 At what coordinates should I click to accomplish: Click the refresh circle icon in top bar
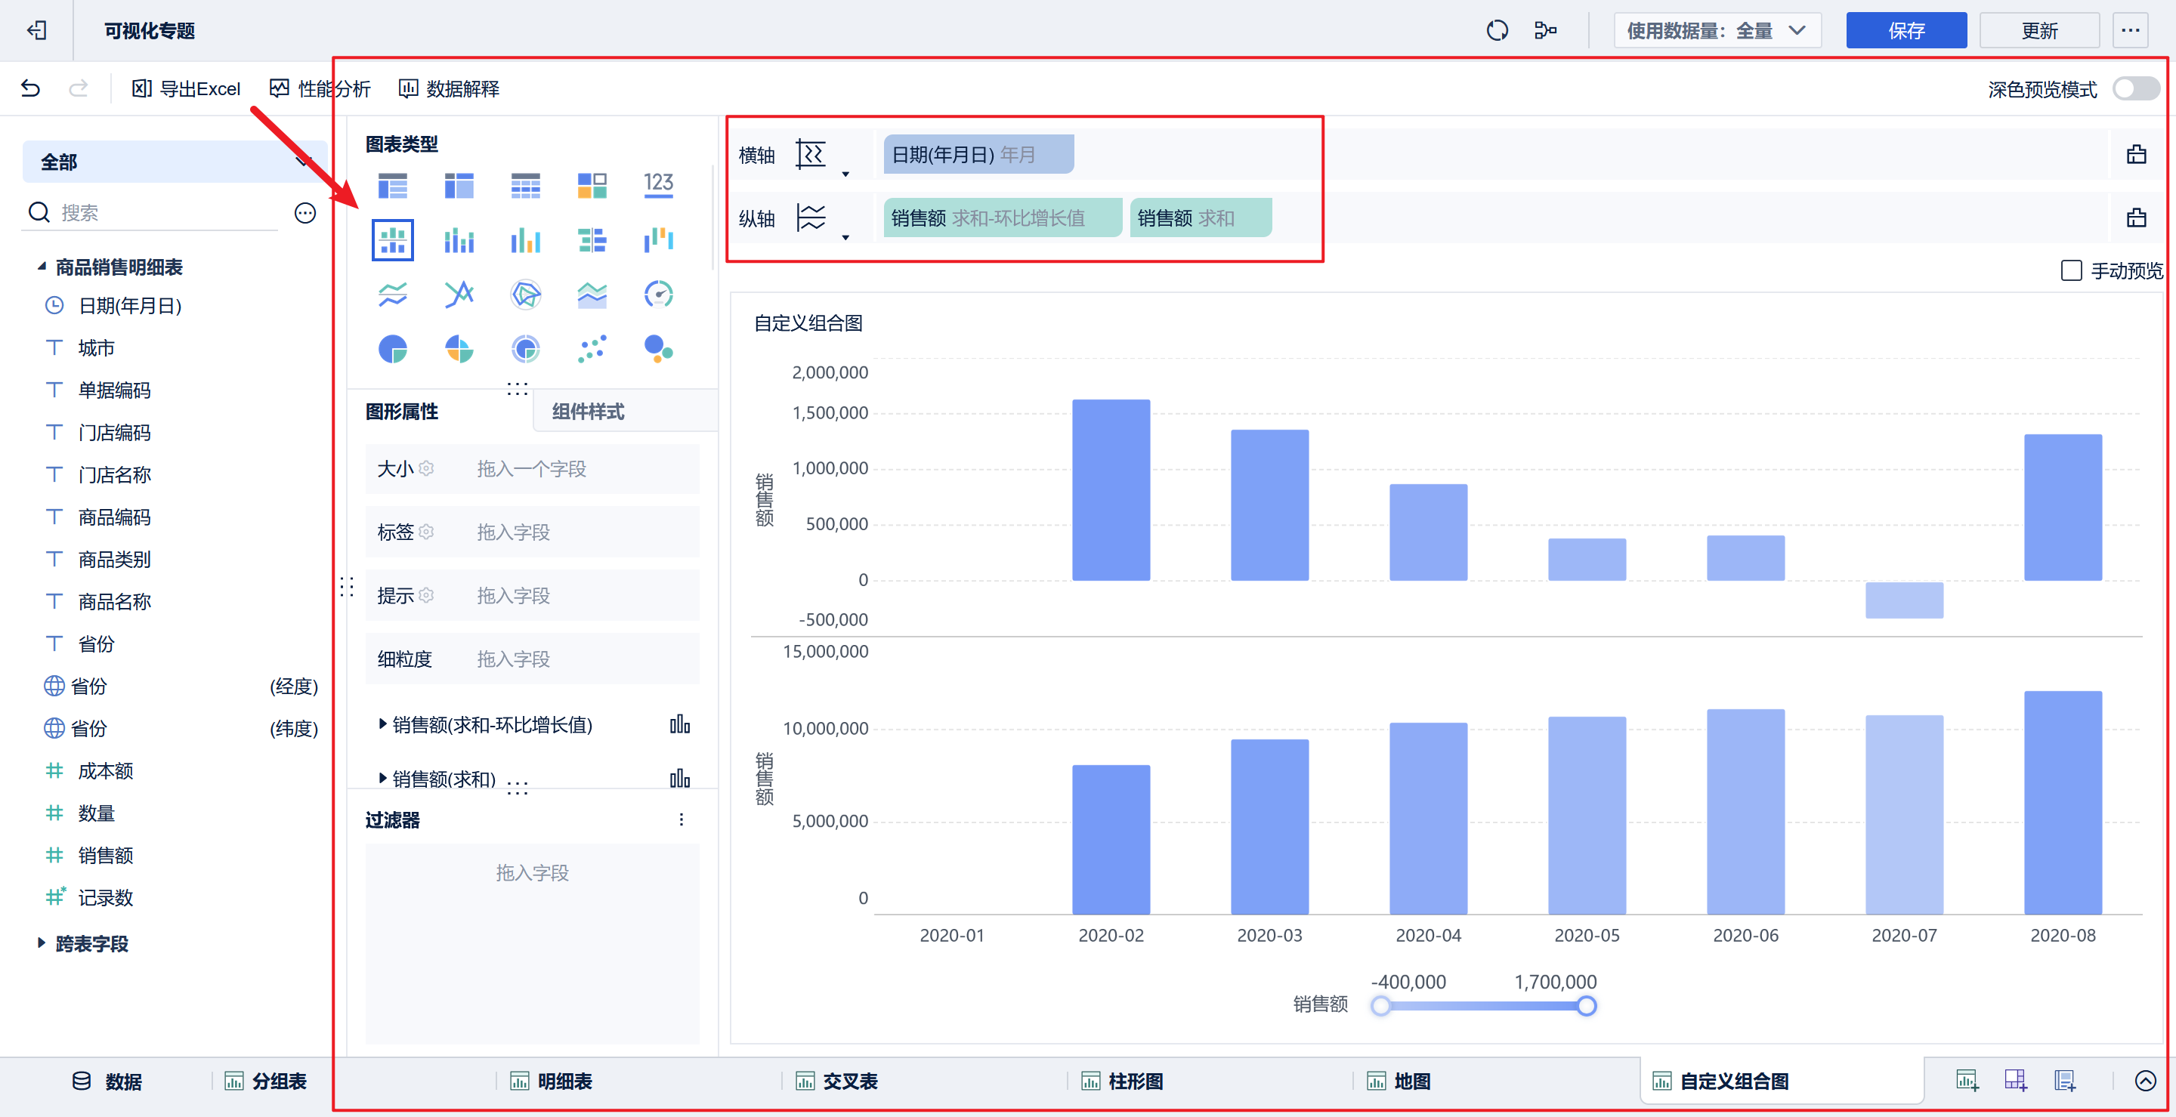pyautogui.click(x=1497, y=31)
